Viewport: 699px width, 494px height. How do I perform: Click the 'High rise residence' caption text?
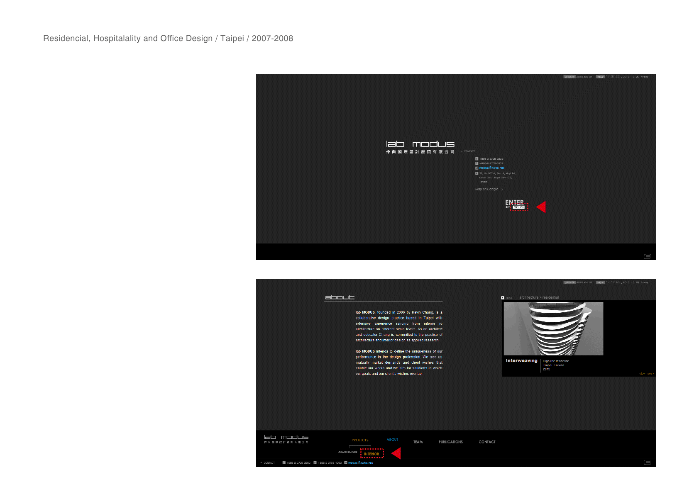pos(556,361)
